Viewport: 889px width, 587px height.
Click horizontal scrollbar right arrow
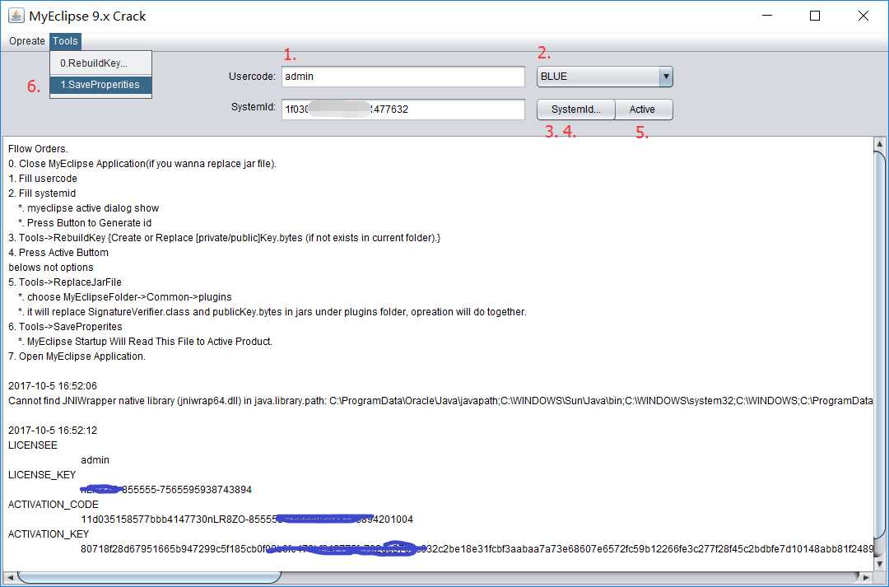866,577
